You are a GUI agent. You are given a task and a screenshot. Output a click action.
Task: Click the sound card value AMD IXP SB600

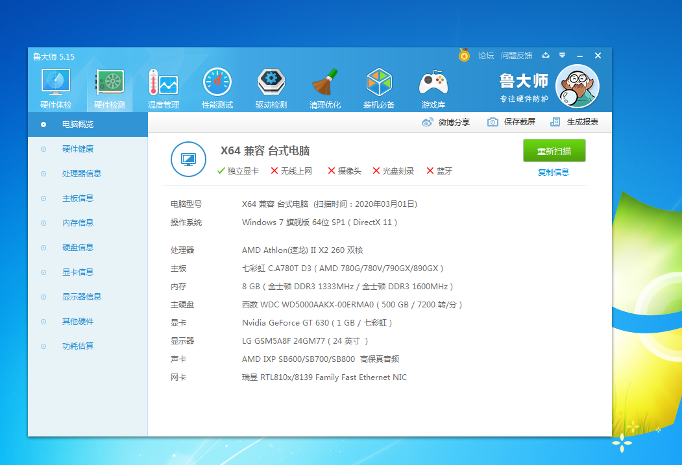click(321, 359)
